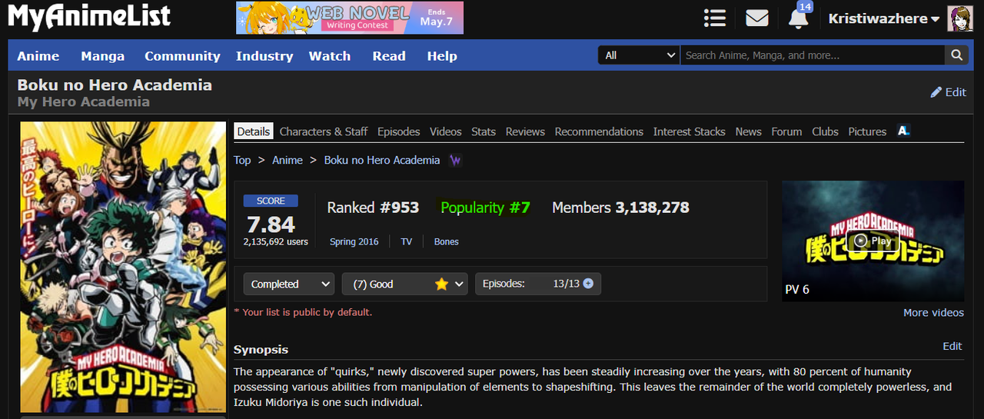This screenshot has height=419, width=984.
Task: Switch to the News tab
Action: pyautogui.click(x=748, y=131)
